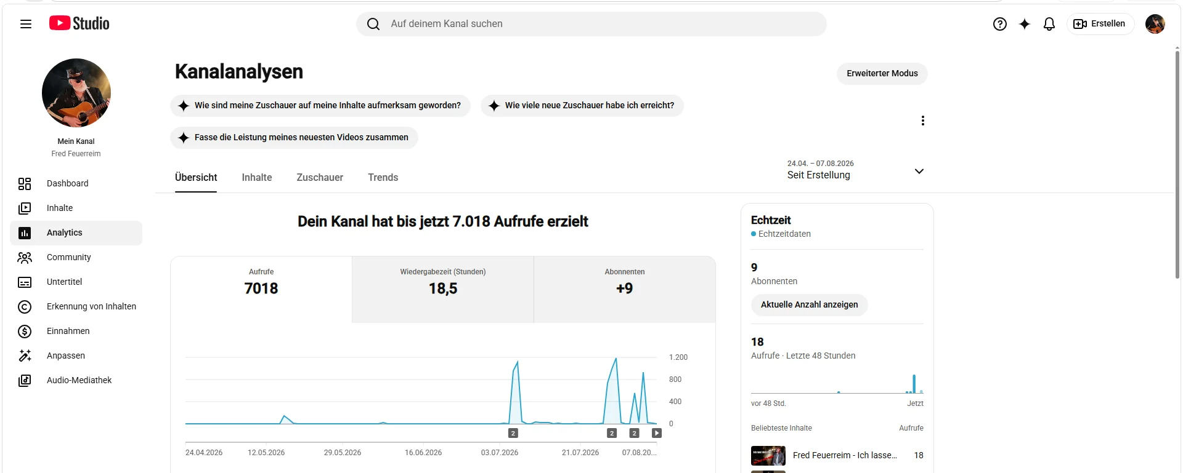
Task: Focus the Auf deinem Kanal suchen field
Action: pyautogui.click(x=591, y=24)
